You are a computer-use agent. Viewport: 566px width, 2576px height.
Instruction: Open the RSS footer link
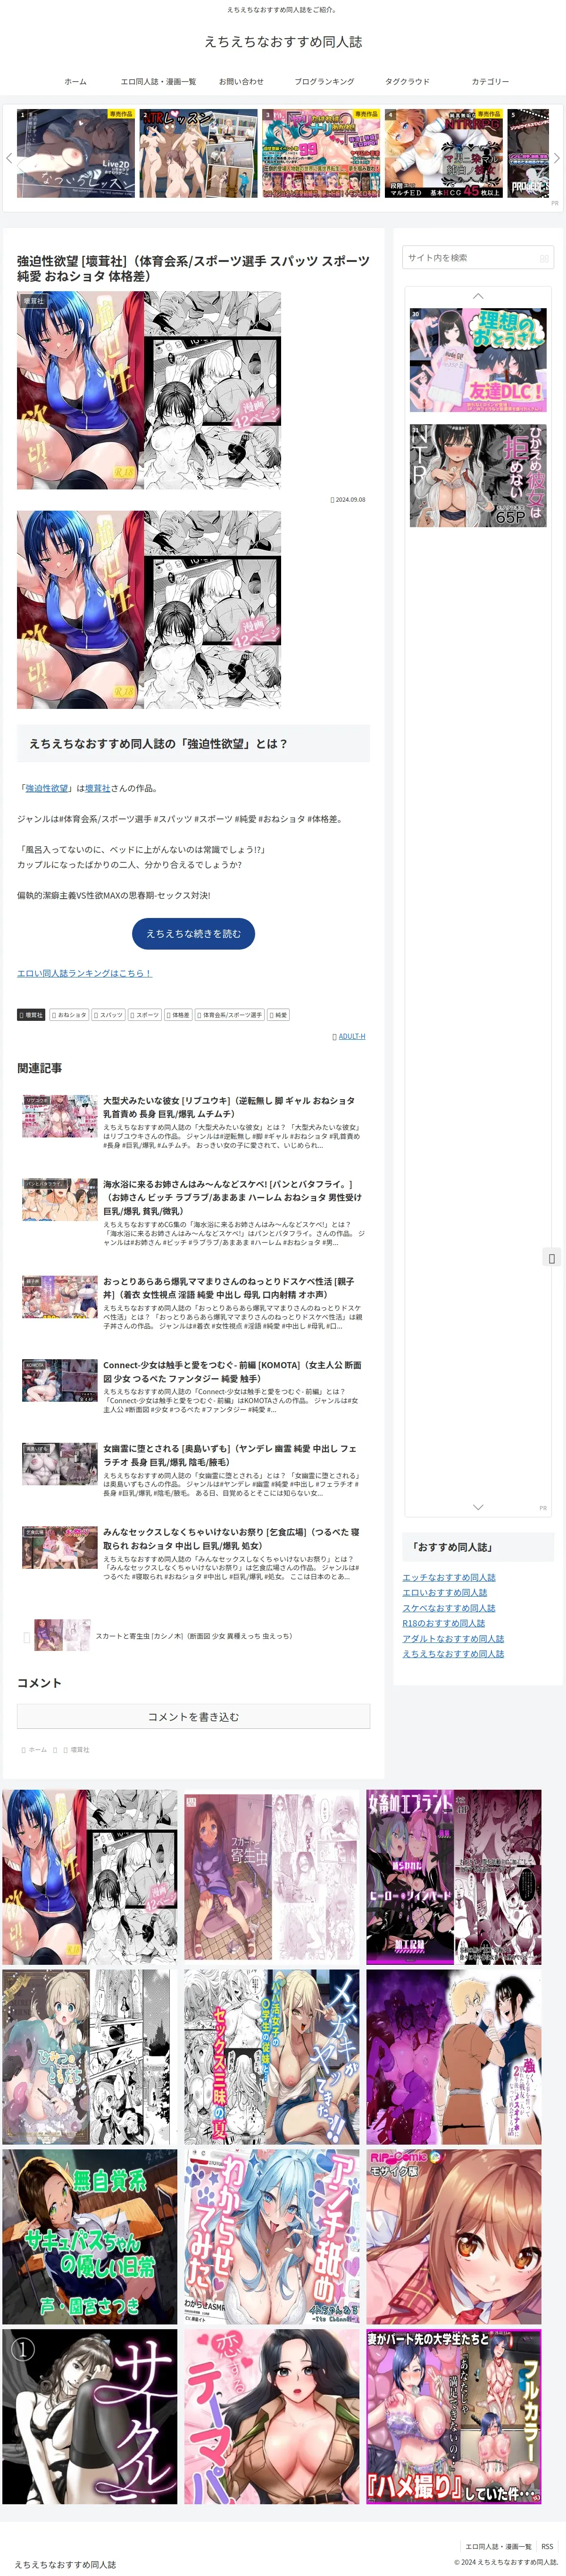tap(547, 2547)
